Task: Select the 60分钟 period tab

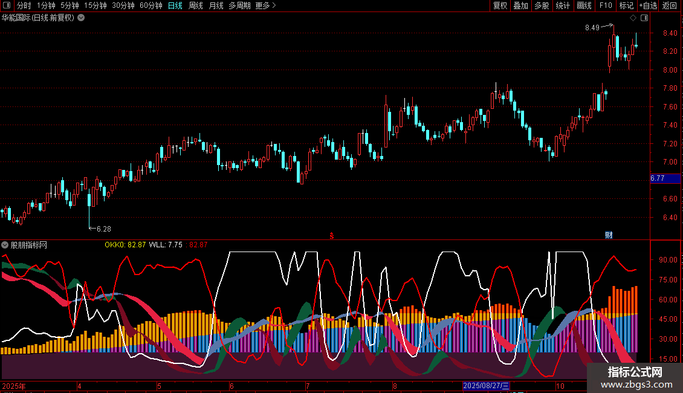Action: pos(151,6)
